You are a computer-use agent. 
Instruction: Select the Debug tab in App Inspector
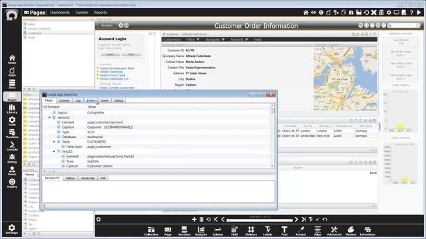click(x=118, y=100)
